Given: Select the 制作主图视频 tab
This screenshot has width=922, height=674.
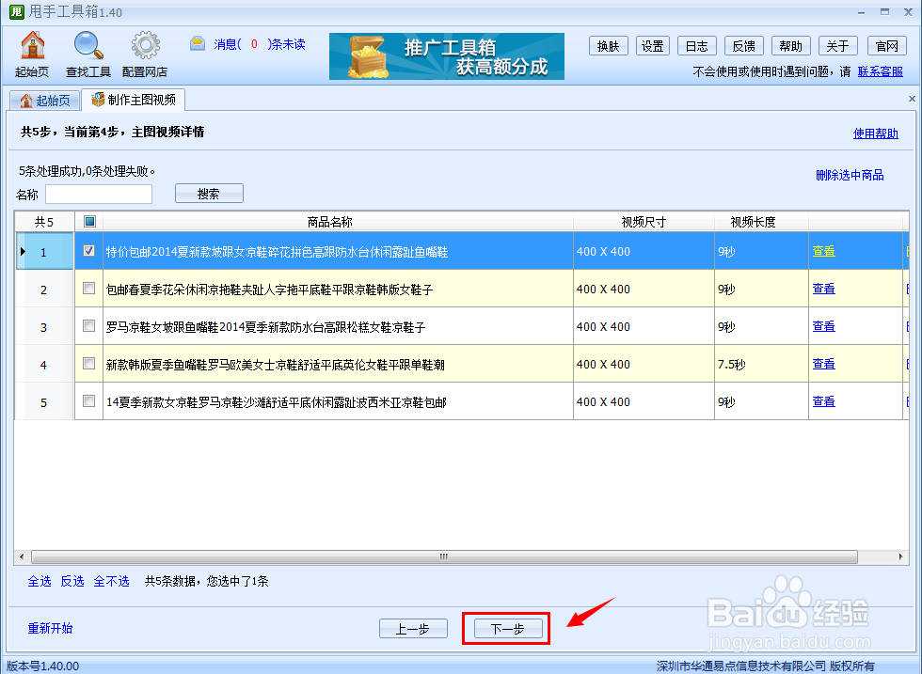Looking at the screenshot, I should [134, 100].
